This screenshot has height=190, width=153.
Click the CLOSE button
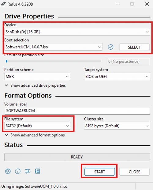[134, 172]
